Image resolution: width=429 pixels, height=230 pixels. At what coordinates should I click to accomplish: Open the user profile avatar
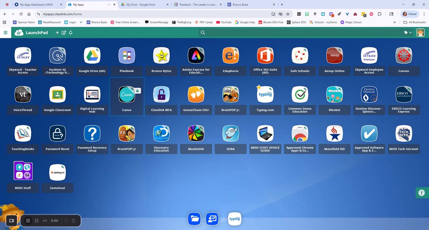point(420,33)
